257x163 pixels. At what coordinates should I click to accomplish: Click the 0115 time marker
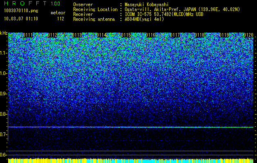(x=126, y=35)
